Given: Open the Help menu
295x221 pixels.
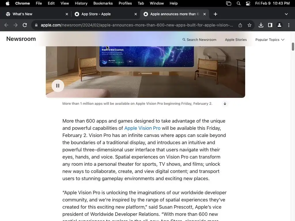Looking at the screenshot, I should coord(173,3).
